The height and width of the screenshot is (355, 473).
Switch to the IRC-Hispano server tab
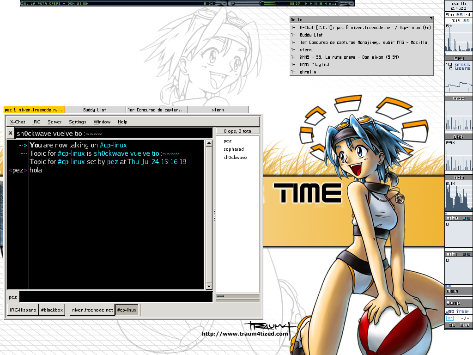[23, 310]
